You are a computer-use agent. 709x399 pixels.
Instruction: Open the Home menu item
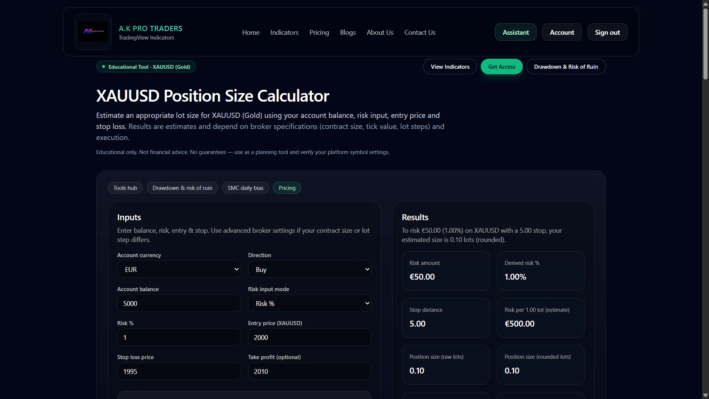(x=251, y=33)
